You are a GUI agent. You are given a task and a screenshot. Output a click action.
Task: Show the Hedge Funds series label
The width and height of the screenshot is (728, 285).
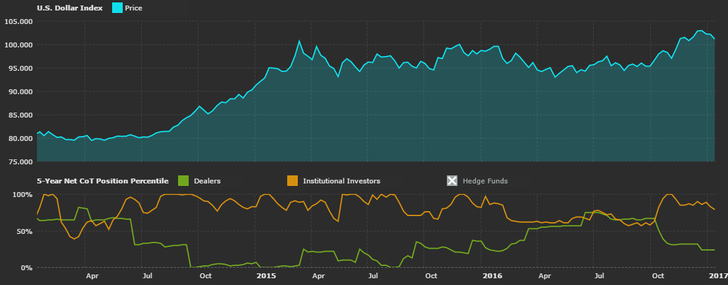(486, 181)
